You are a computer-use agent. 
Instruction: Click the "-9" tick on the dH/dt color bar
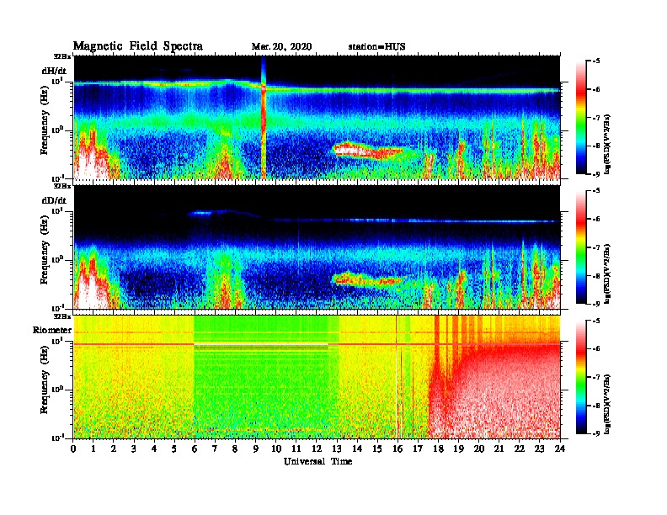tap(596, 174)
